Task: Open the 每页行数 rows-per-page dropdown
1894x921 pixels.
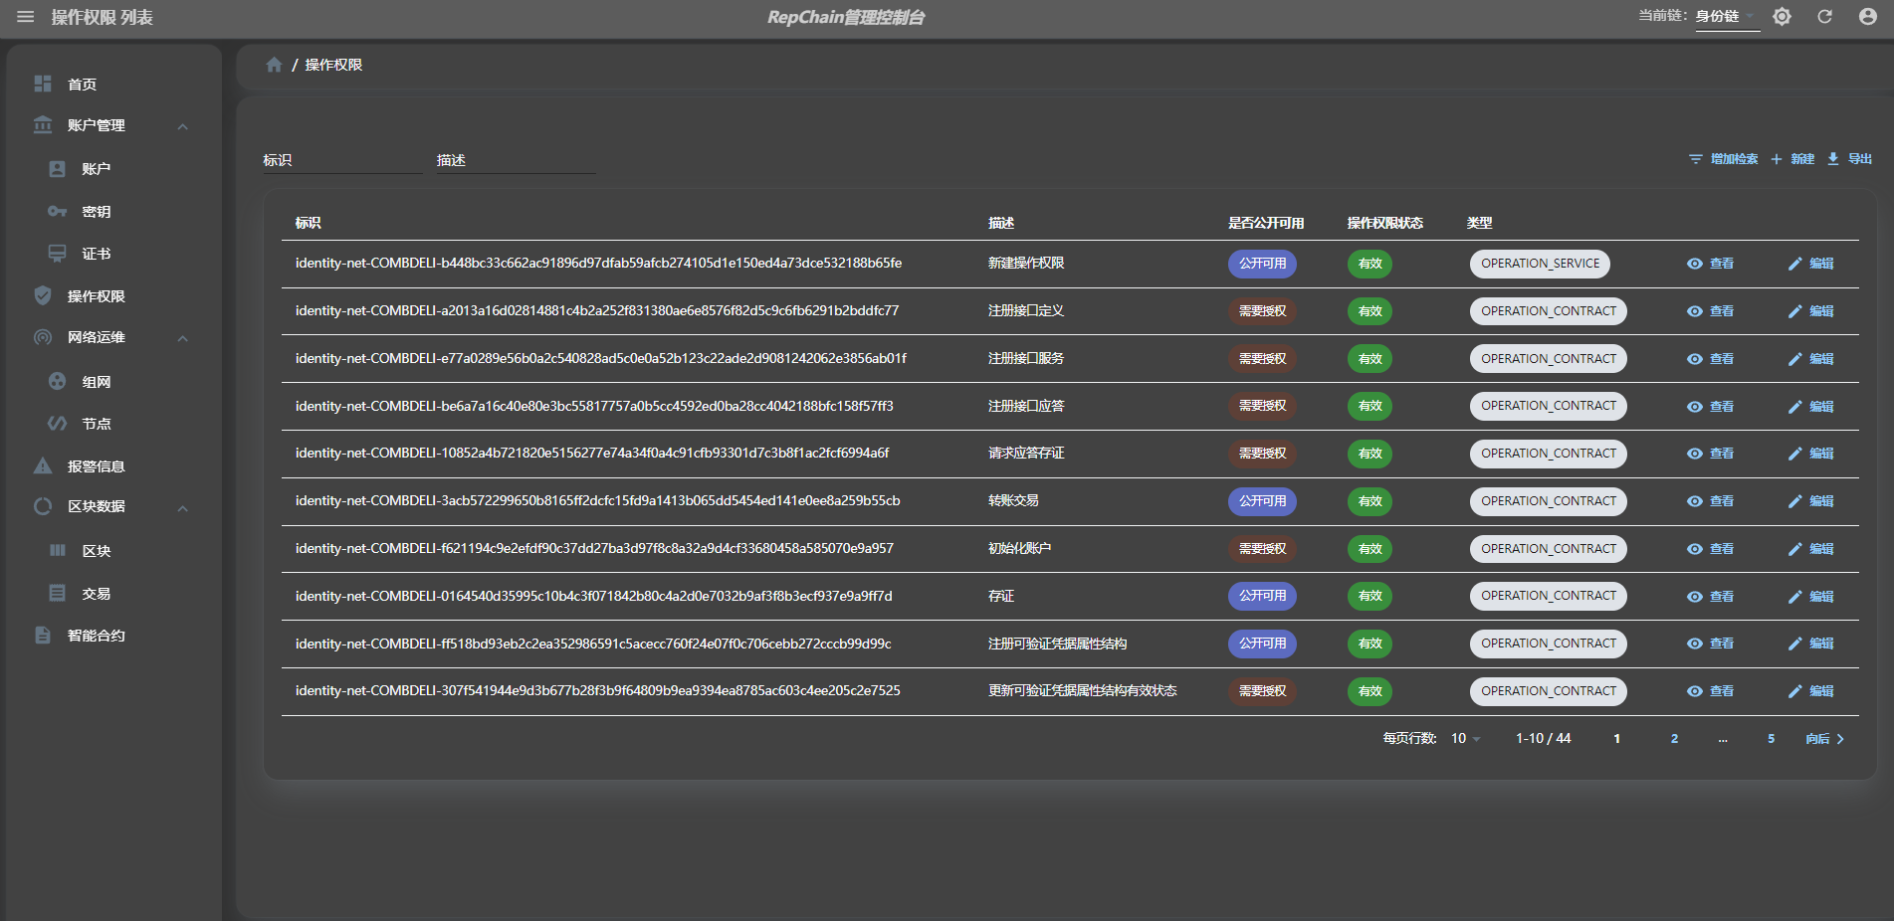Action: [1465, 738]
